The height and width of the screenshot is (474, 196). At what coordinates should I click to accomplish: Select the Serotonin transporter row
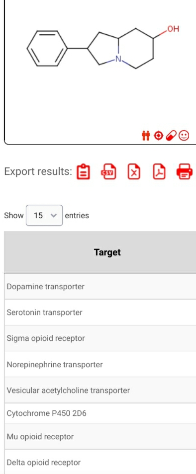pos(100,312)
